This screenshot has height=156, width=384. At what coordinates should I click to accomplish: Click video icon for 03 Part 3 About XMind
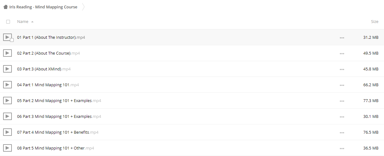point(7,69)
